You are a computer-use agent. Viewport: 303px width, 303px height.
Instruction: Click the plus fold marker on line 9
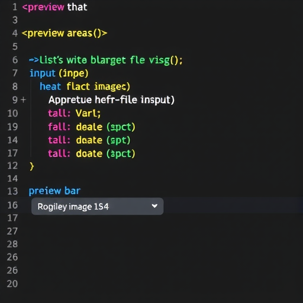(23, 99)
